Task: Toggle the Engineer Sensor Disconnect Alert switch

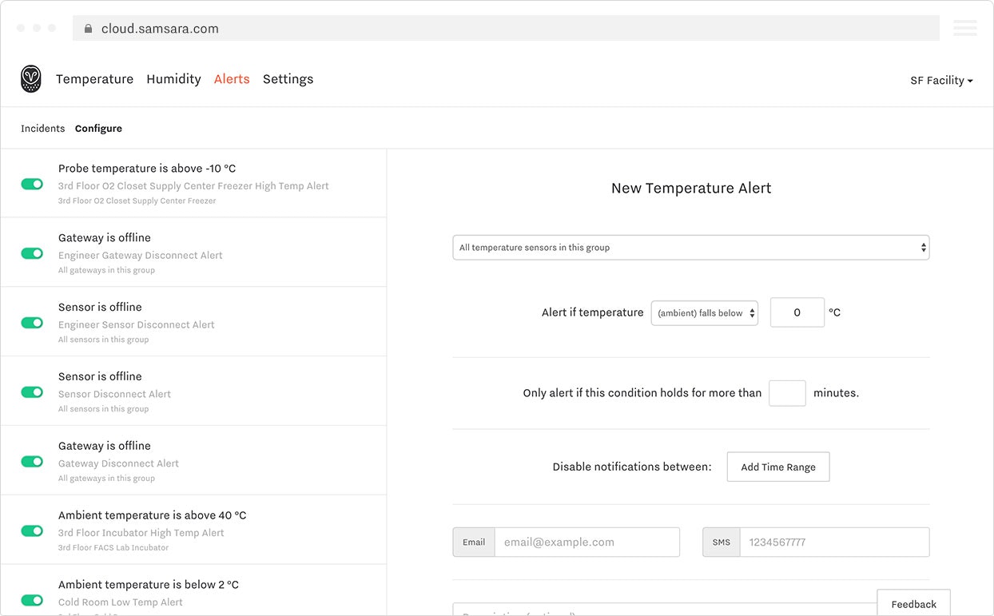Action: coord(32,323)
